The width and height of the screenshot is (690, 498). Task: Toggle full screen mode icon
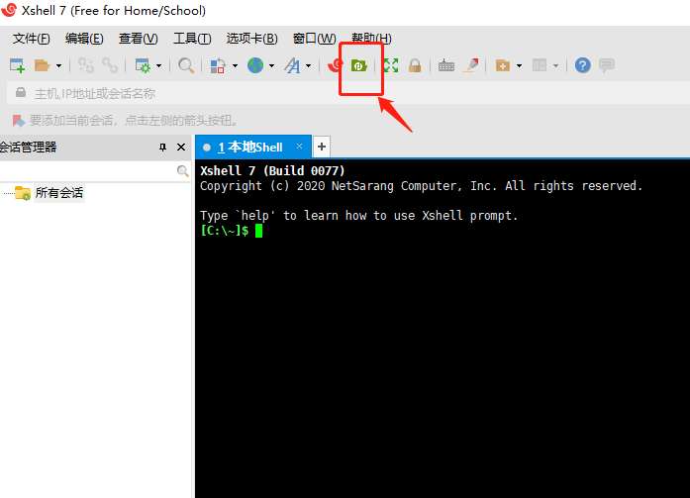[x=391, y=65]
